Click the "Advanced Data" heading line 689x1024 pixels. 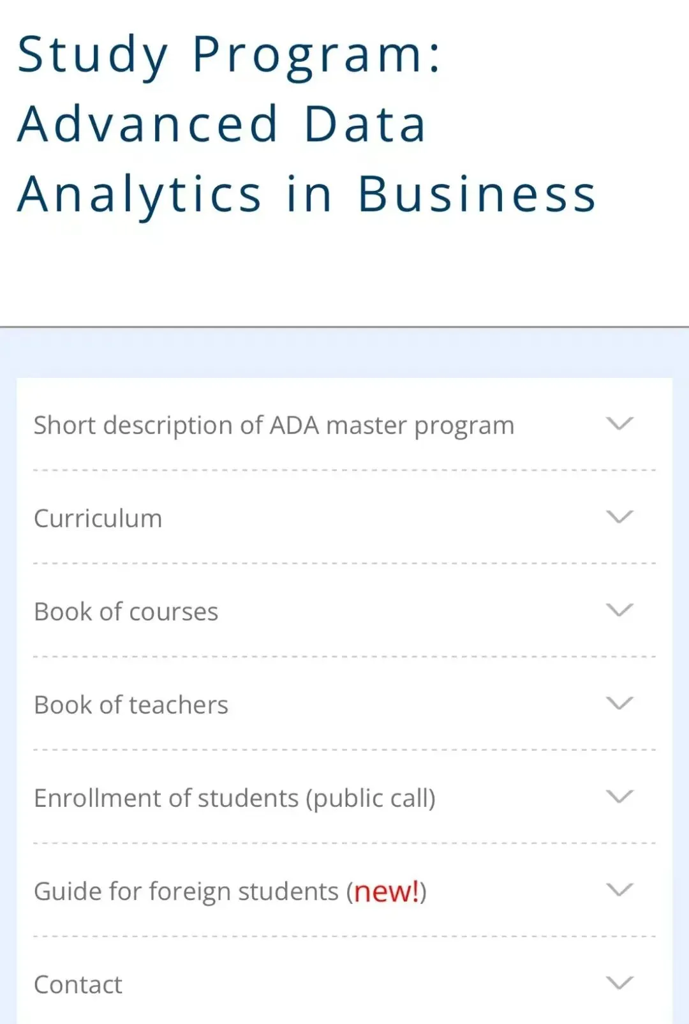(x=221, y=124)
